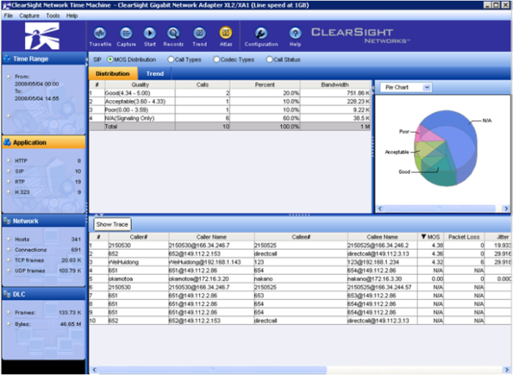Click the Show Trace button

[x=112, y=224]
